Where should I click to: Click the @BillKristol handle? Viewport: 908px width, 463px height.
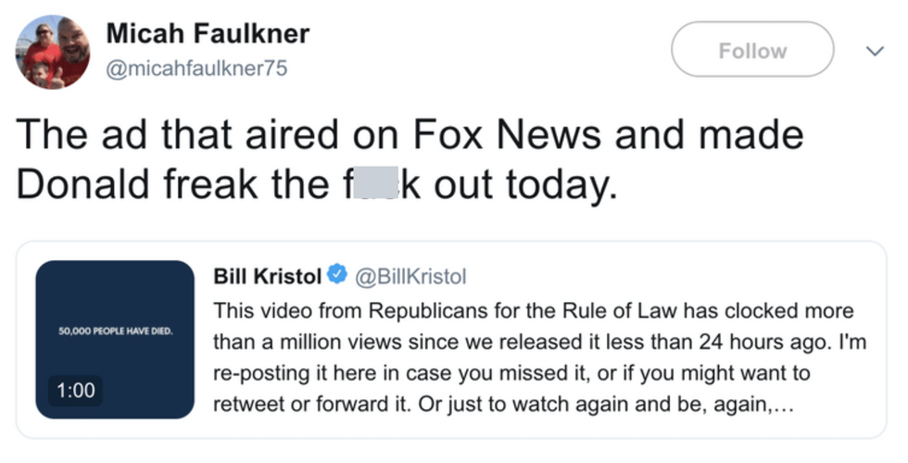(407, 276)
